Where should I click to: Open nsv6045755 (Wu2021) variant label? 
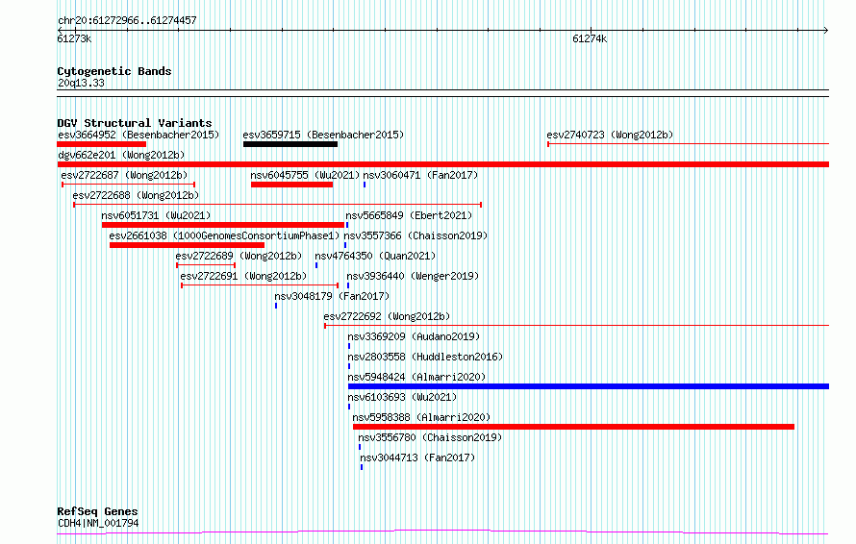[305, 175]
